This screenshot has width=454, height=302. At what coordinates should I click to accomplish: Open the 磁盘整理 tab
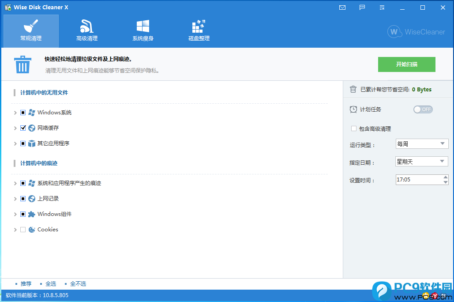pyautogui.click(x=199, y=31)
